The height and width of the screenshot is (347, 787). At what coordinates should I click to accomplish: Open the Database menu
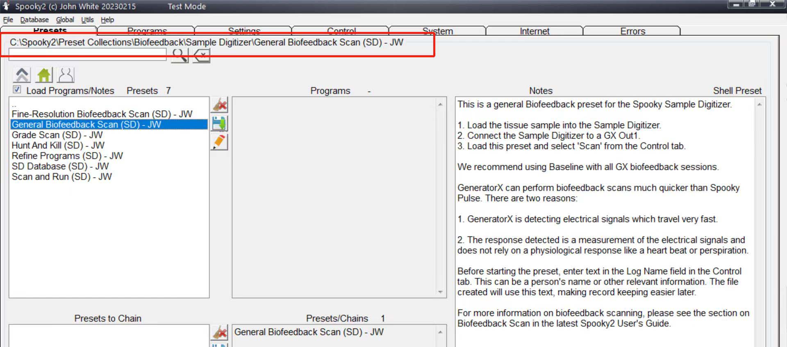(34, 20)
